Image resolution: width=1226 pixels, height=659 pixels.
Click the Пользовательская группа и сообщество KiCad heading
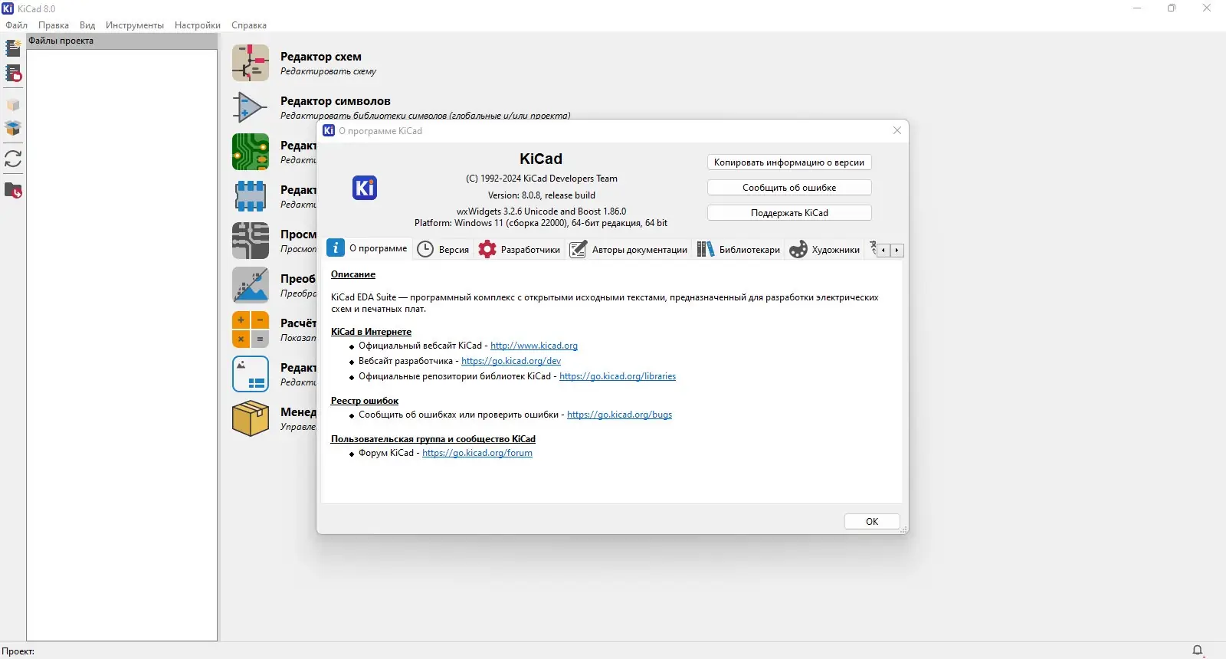point(433,439)
